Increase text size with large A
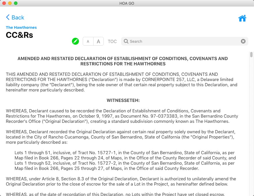The width and height of the screenshot is (254, 196). [98, 42]
